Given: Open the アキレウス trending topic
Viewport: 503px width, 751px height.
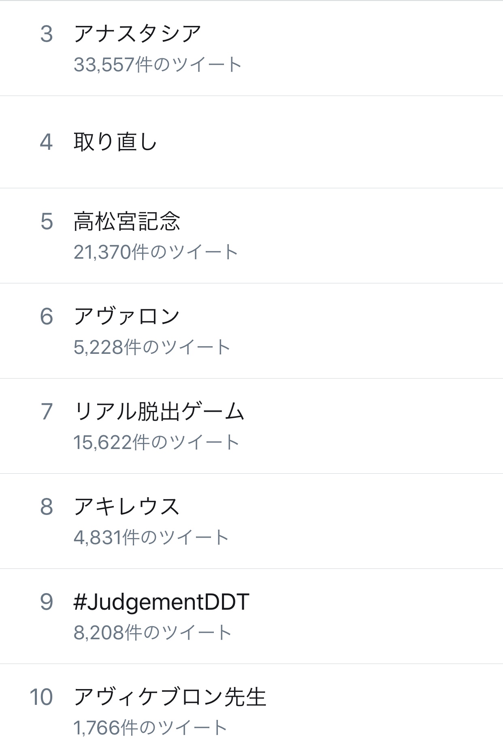Looking at the screenshot, I should point(127,506).
